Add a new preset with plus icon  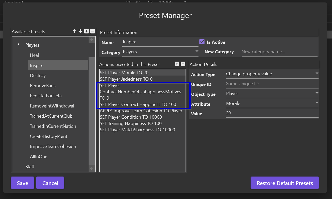[87, 31]
